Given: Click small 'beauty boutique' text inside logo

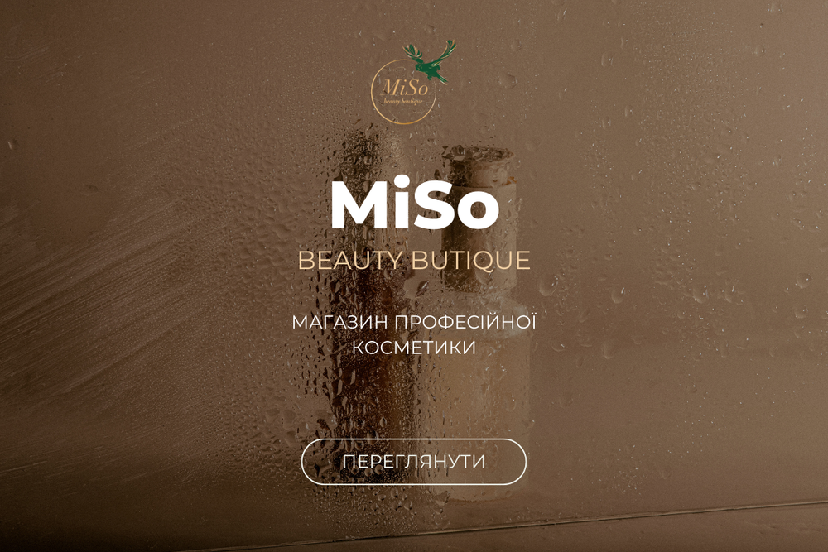Looking at the screenshot, I should 403,101.
